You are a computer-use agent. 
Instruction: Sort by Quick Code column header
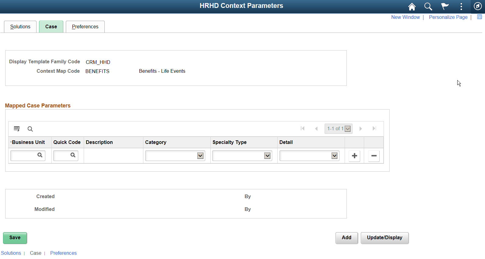click(67, 142)
